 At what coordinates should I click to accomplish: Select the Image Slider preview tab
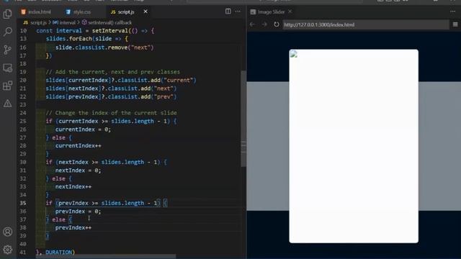[x=267, y=12]
